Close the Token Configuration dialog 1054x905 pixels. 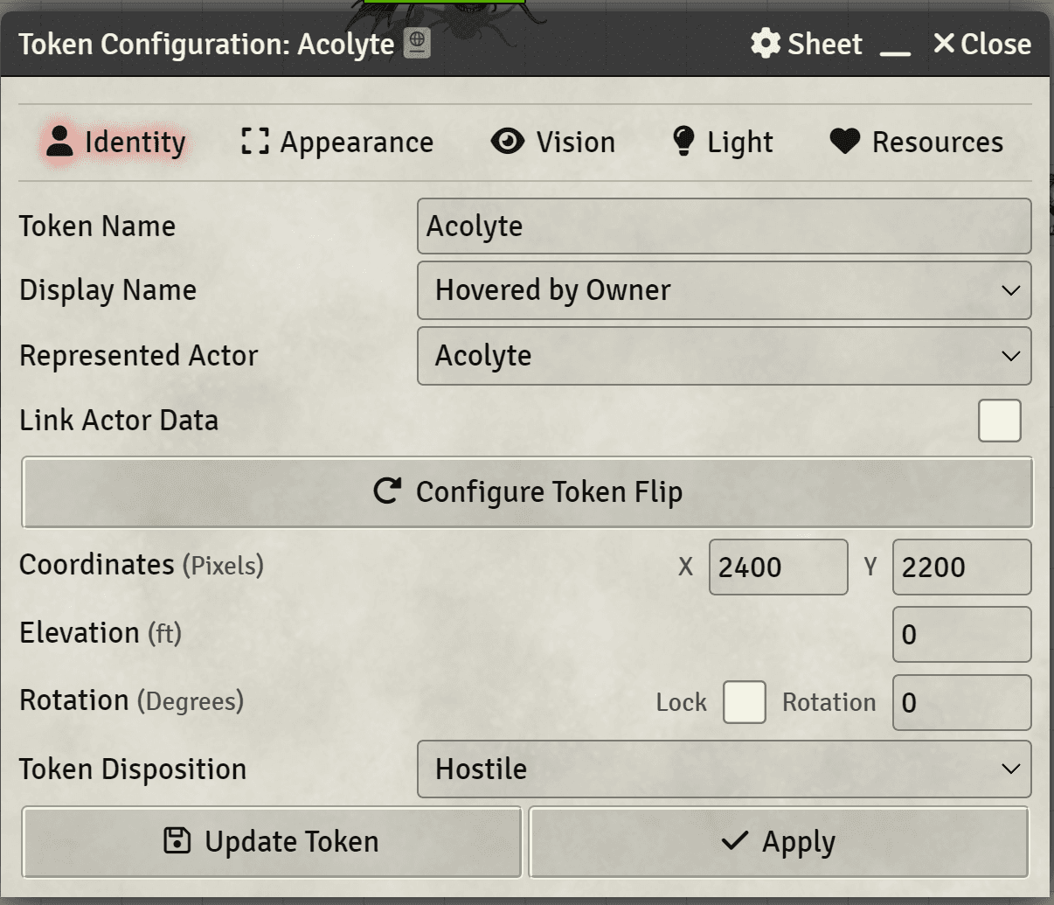(981, 44)
